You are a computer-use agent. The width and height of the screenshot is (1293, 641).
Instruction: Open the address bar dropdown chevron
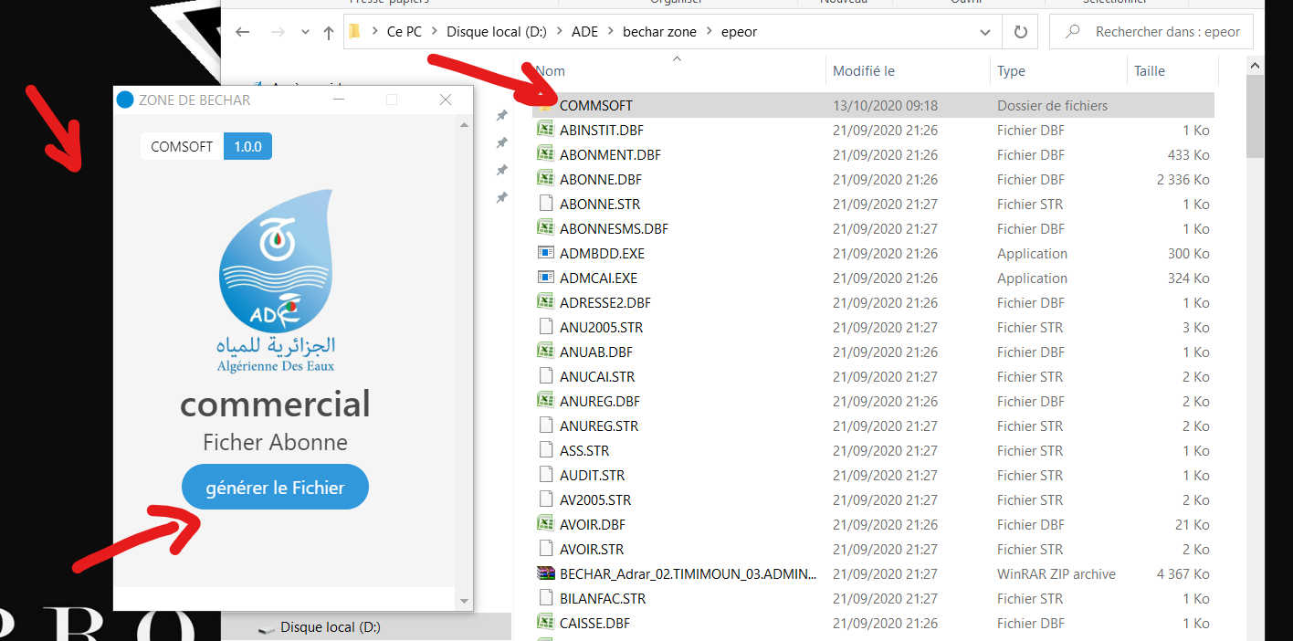click(985, 31)
